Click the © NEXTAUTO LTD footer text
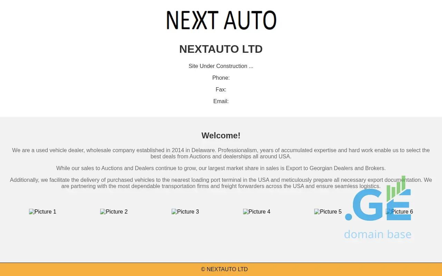 pos(224,269)
